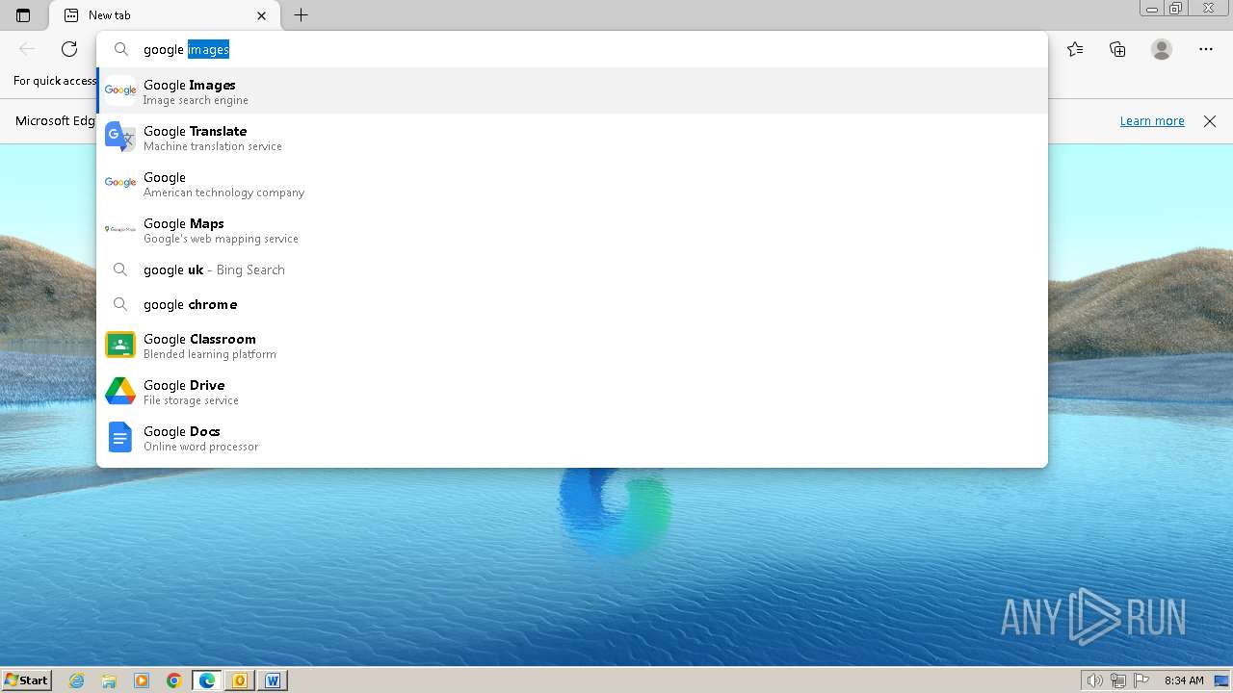
Task: Open the Favorites star icon
Action: tap(1075, 49)
